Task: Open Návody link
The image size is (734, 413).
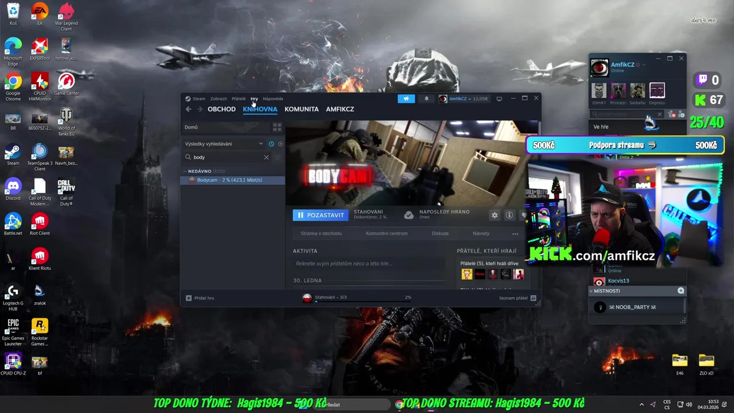Action: pyautogui.click(x=481, y=233)
